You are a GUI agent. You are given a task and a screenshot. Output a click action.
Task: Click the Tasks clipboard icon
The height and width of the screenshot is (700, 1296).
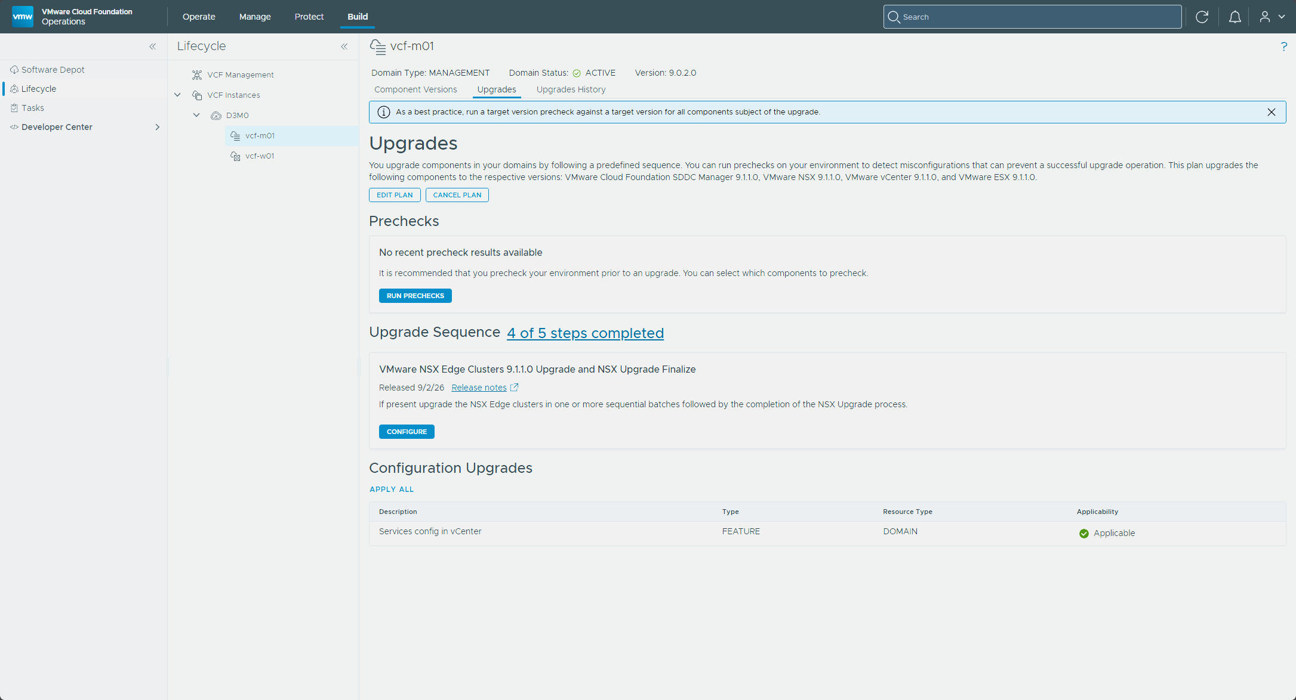coord(14,108)
